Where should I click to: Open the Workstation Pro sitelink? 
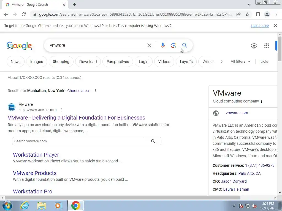tap(32, 191)
